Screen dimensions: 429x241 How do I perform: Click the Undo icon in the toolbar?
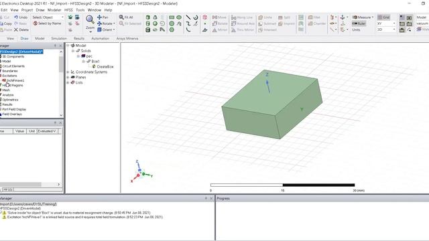(x=16, y=17)
